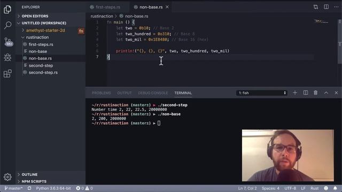
Task: Select the Python 3.6.3 64-bit interpreter
Action: click(53, 188)
